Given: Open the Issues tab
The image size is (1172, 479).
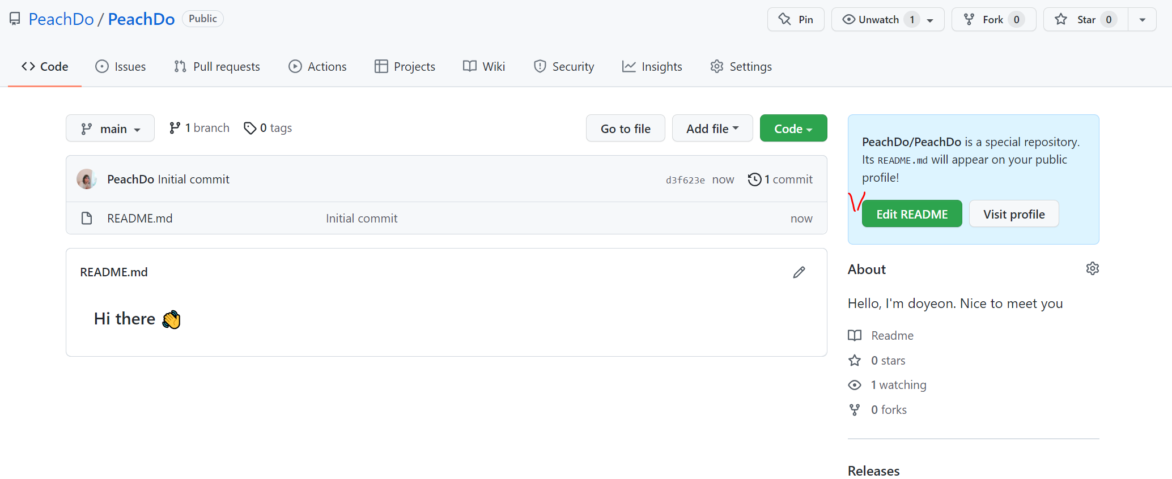Looking at the screenshot, I should tap(120, 67).
